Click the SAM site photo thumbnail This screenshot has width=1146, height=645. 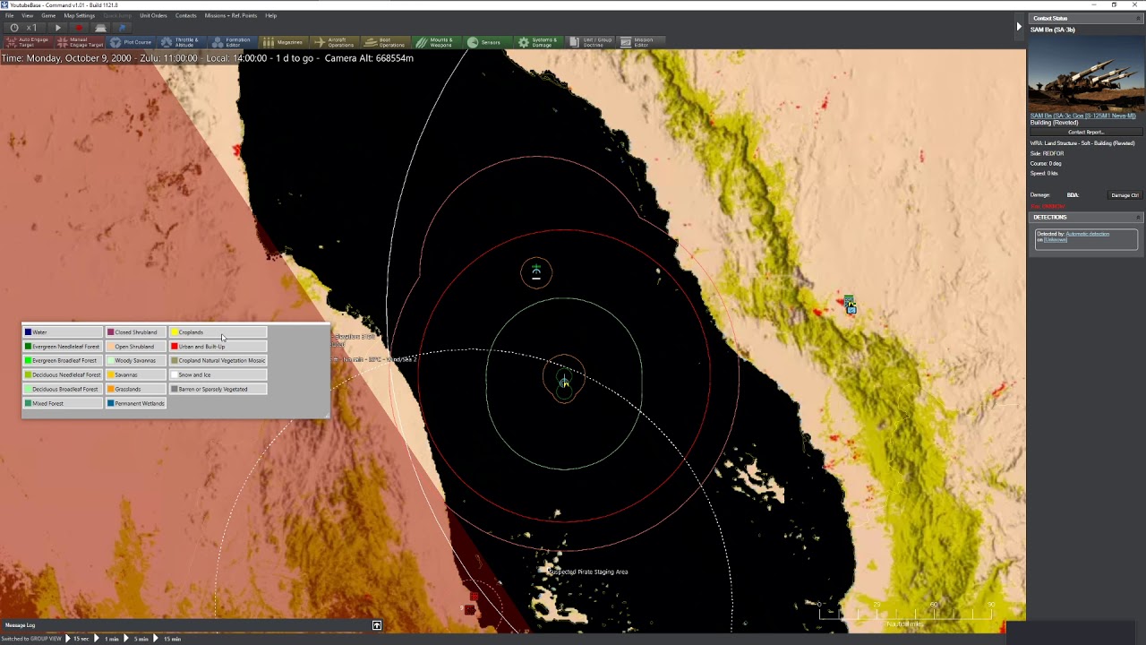pyautogui.click(x=1085, y=73)
